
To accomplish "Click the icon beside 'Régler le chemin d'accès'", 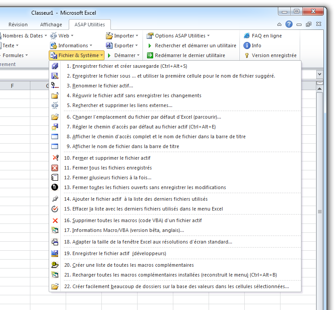I will (55, 127).
